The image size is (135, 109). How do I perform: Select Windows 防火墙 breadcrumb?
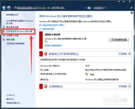click(x=58, y=8)
